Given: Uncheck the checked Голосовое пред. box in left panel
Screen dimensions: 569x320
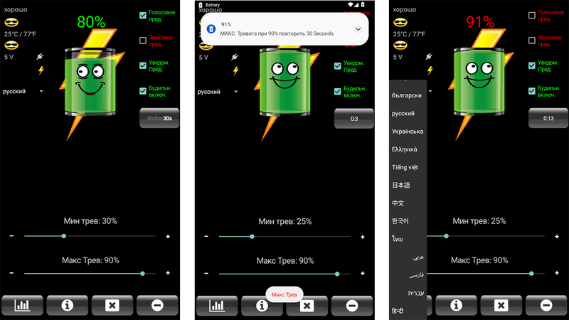Looking at the screenshot, I should pos(143,15).
